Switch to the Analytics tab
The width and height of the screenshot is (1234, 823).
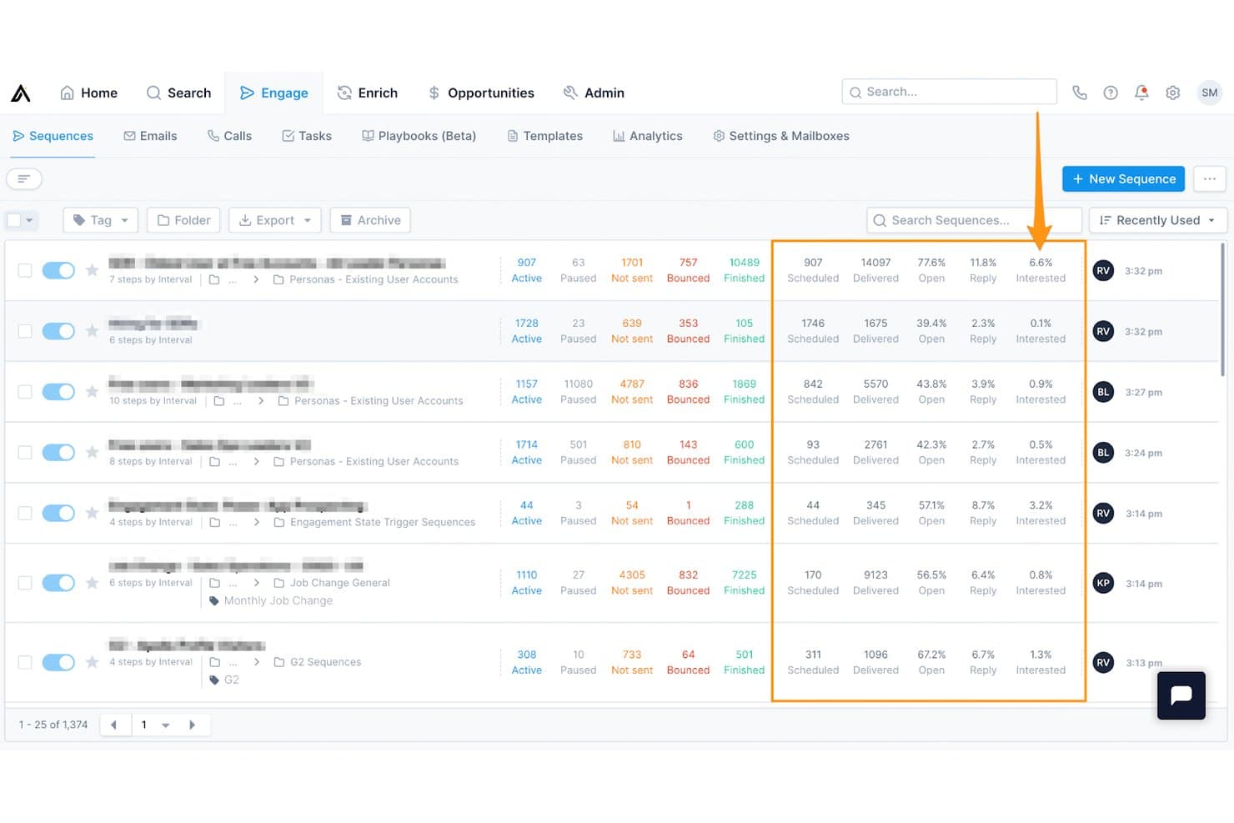[x=648, y=136]
